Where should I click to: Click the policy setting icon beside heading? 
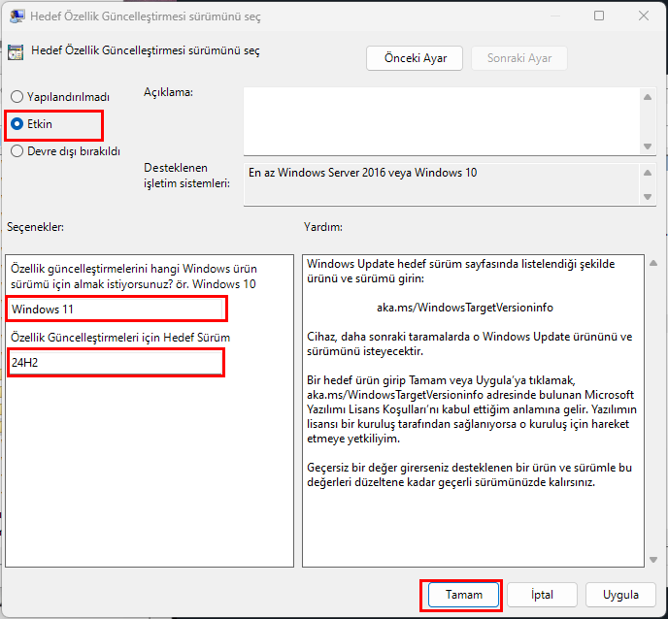(x=16, y=52)
